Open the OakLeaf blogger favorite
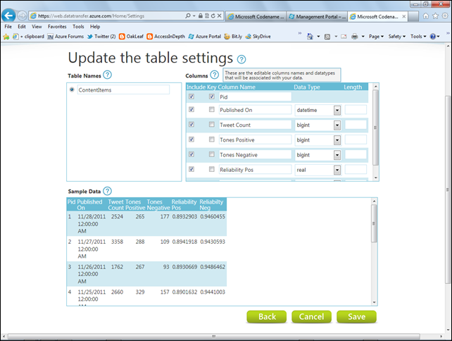Viewport: 452px width, 341px height. click(x=131, y=37)
